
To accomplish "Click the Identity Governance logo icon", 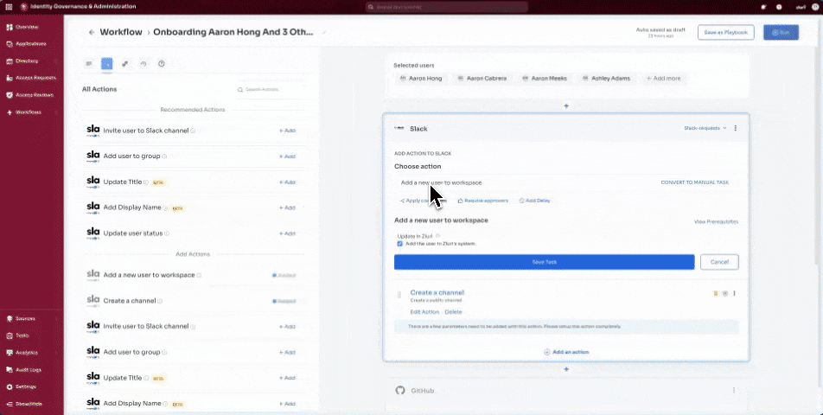I will (23, 7).
